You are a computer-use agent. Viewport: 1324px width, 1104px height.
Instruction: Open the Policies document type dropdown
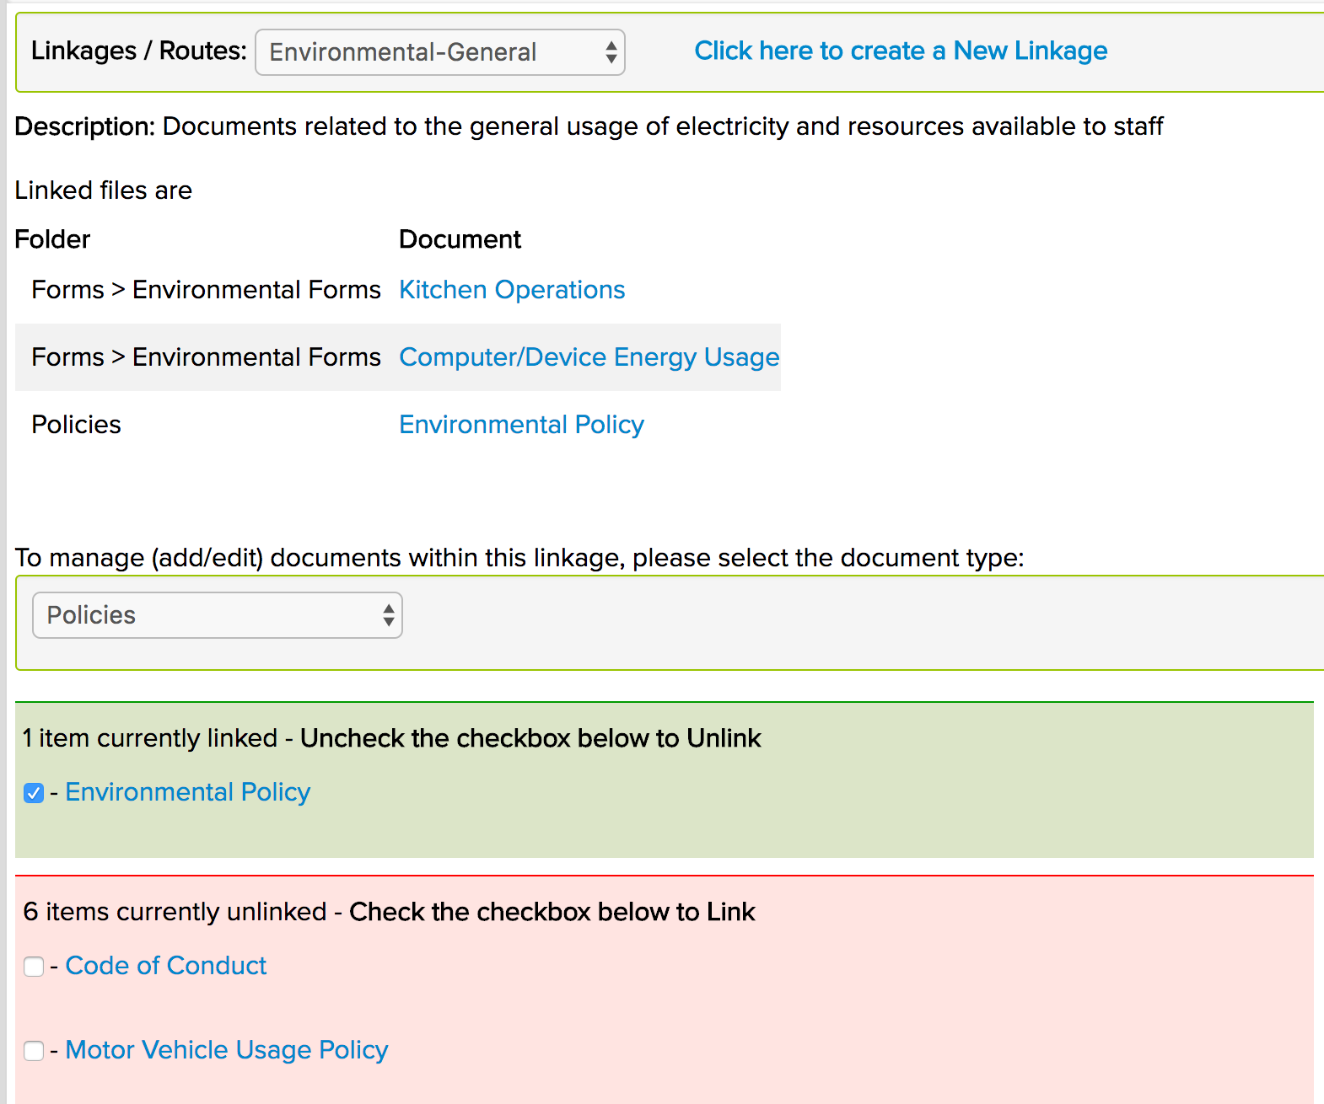(x=218, y=615)
